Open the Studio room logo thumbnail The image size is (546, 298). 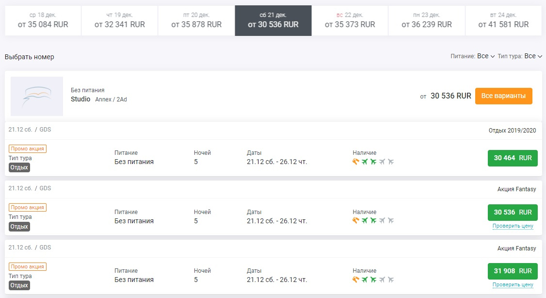pos(37,96)
